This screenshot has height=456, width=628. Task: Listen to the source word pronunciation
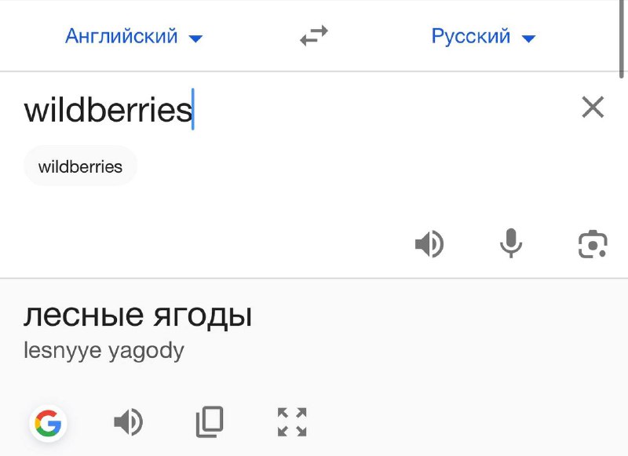click(429, 245)
